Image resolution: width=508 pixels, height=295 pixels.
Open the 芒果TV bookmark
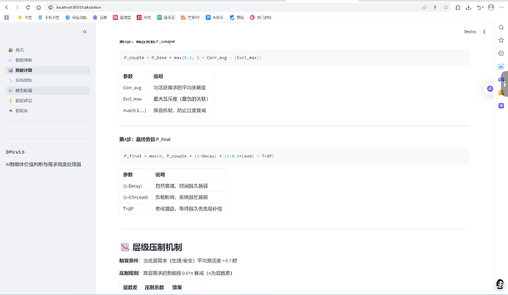click(190, 18)
